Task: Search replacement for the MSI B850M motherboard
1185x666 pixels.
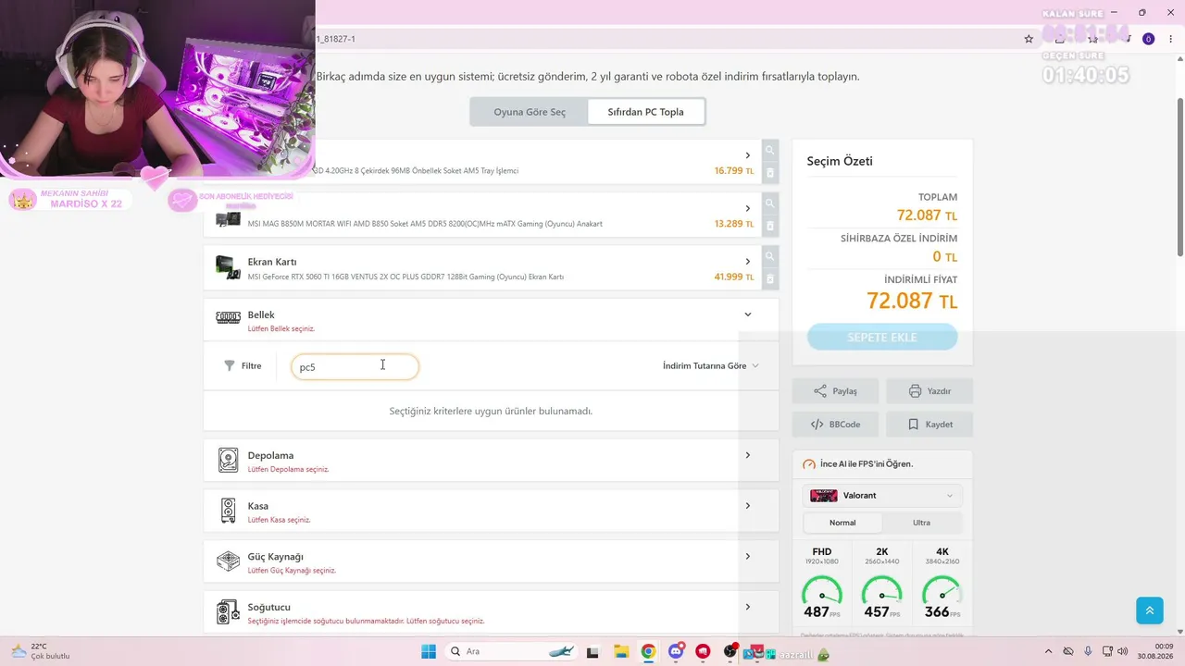Action: [x=769, y=203]
